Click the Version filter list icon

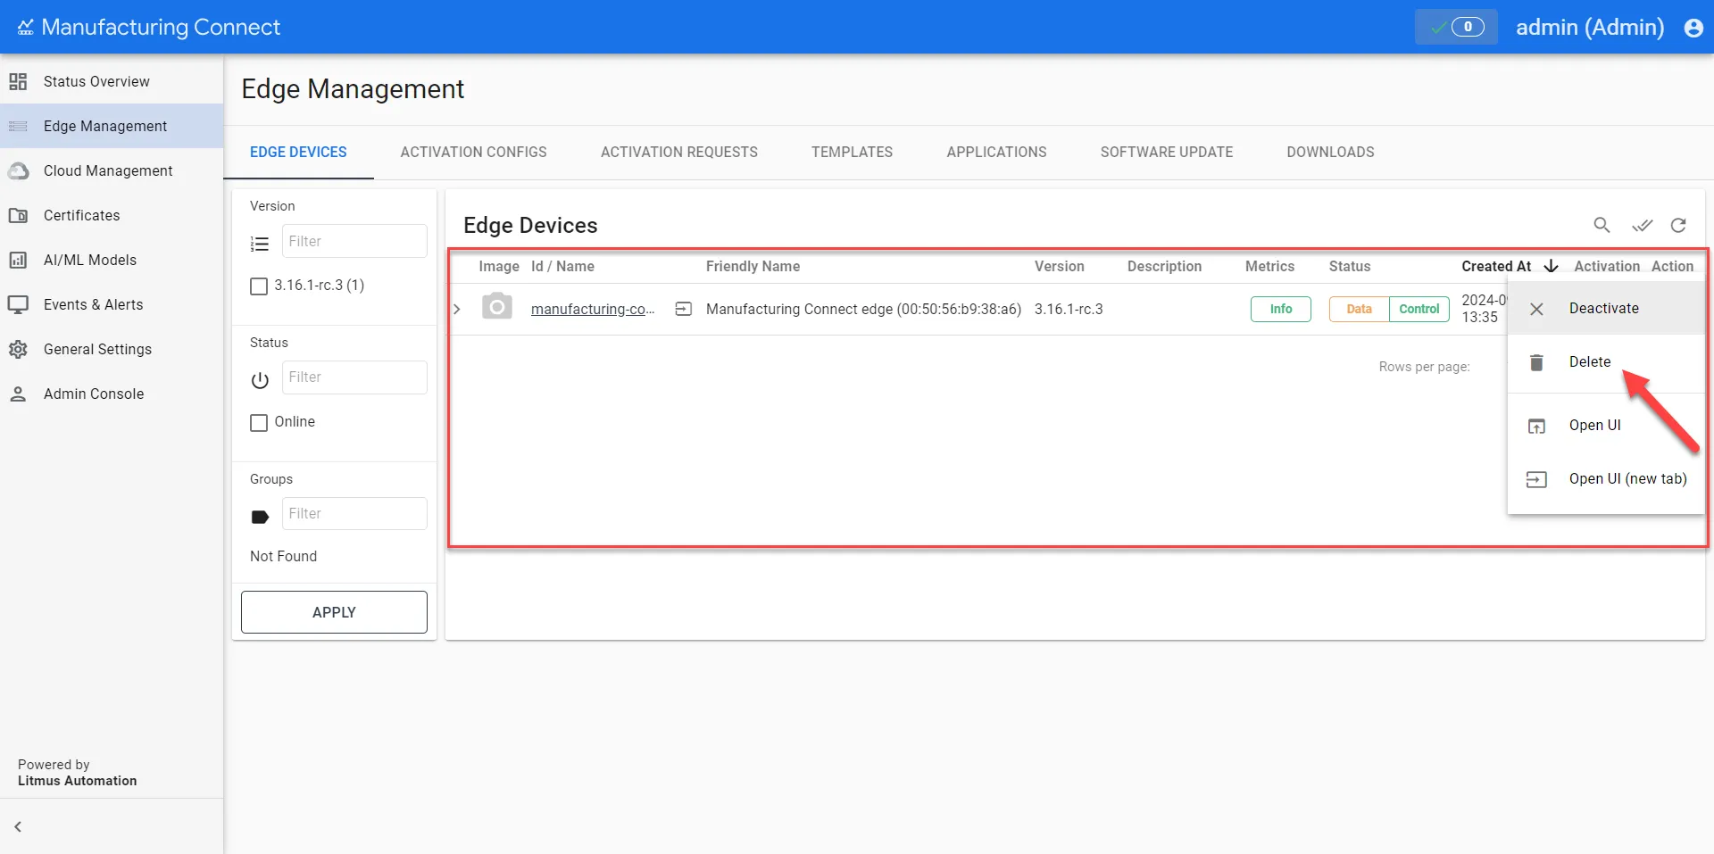(x=260, y=244)
